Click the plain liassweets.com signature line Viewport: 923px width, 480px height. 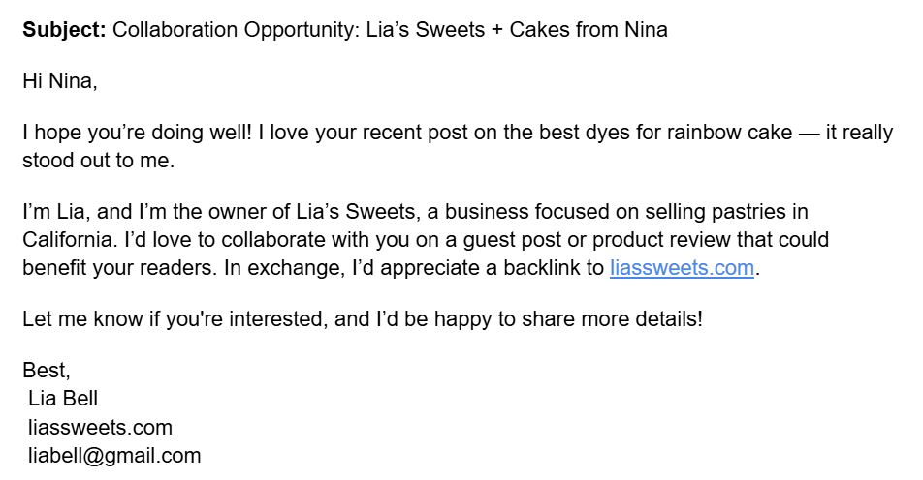click(x=101, y=427)
